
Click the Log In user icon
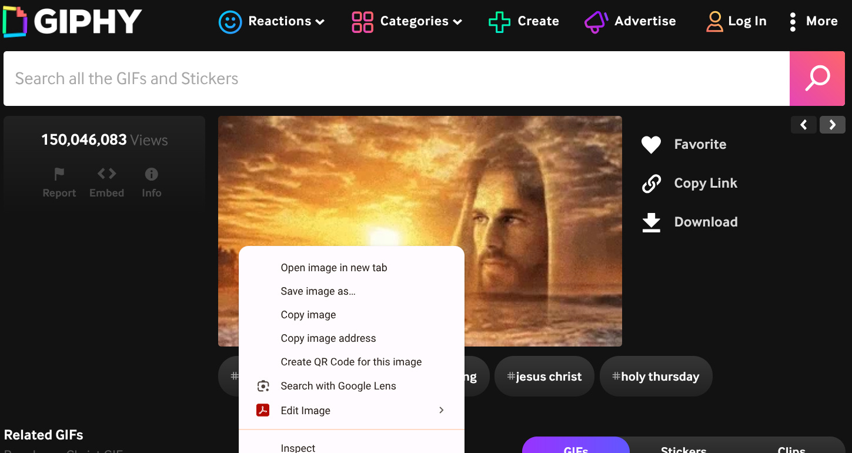pos(714,22)
